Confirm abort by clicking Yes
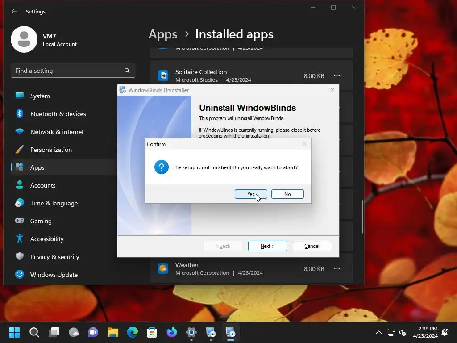 tap(251, 194)
